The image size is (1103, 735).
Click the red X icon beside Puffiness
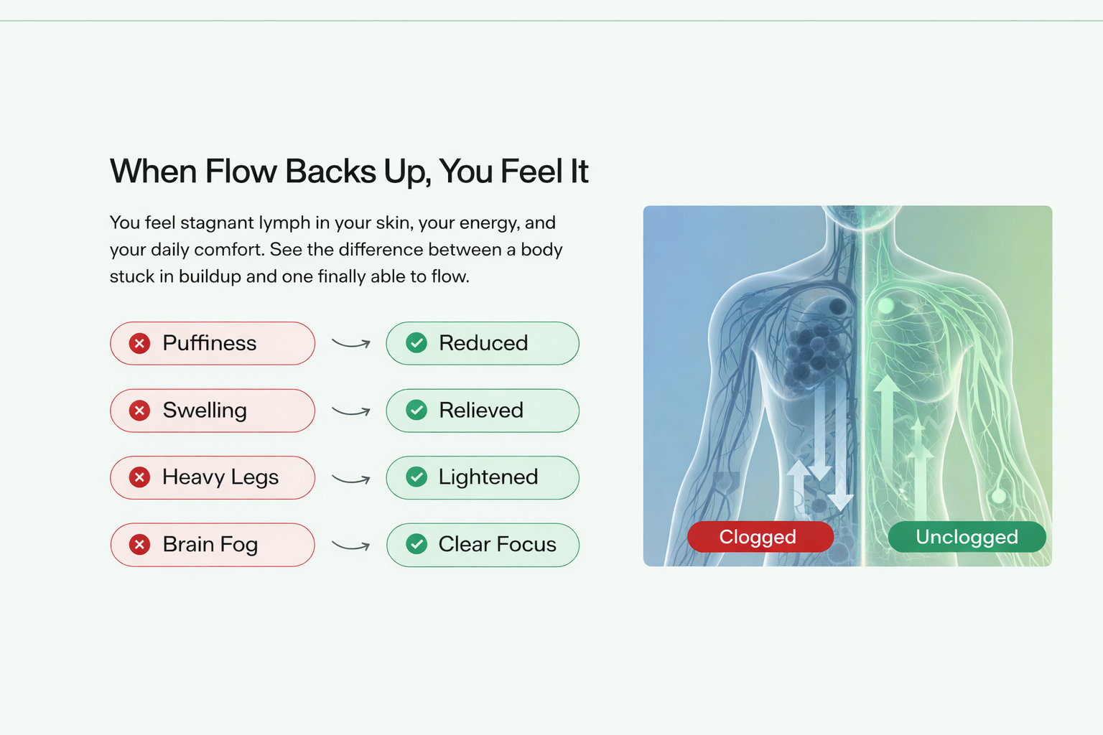click(140, 344)
